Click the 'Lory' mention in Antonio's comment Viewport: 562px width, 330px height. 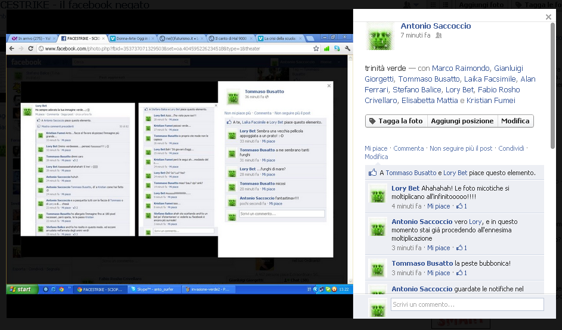click(x=475, y=222)
